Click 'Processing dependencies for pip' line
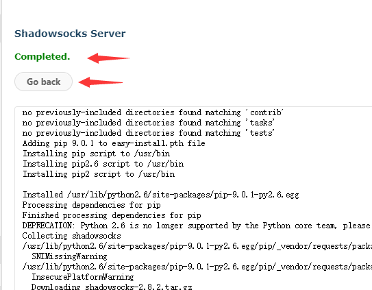Image resolution: width=372 pixels, height=290 pixels. point(91,205)
